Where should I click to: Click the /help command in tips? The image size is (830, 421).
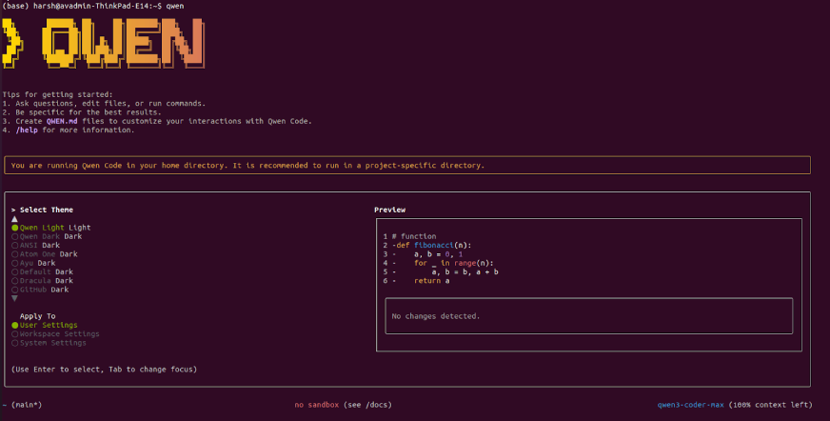(x=27, y=130)
